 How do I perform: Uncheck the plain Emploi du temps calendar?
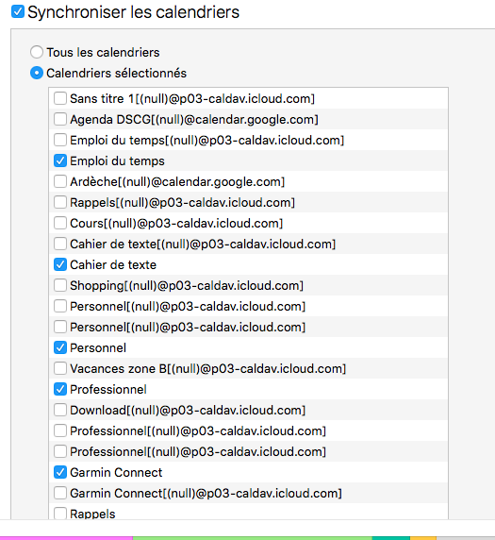pyautogui.click(x=60, y=160)
